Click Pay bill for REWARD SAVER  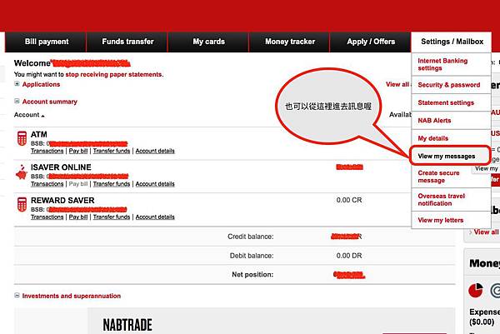point(78,217)
